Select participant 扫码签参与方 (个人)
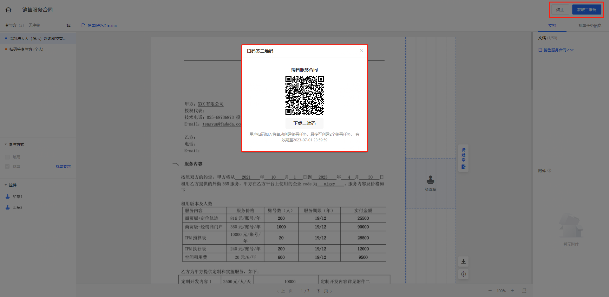The height and width of the screenshot is (297, 609). [38, 49]
